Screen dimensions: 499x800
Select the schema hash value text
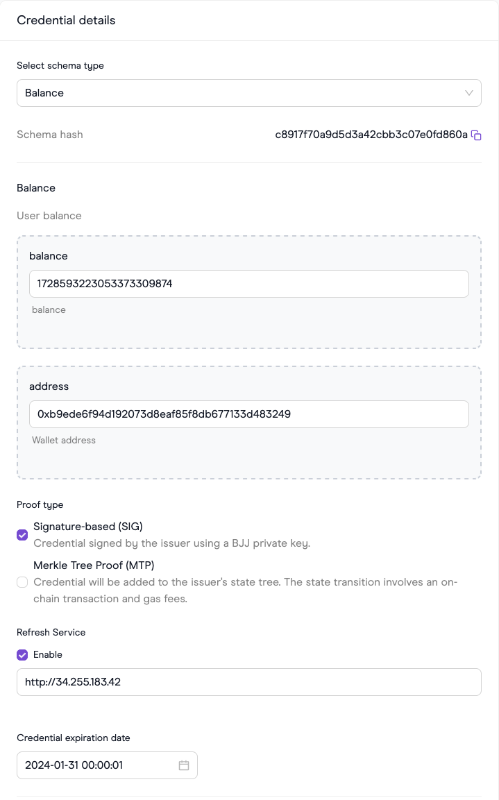[x=371, y=135]
